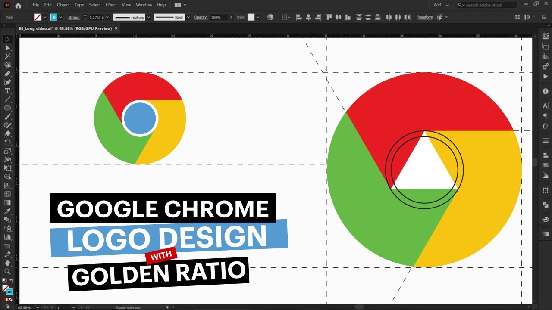Viewport: 552px width, 310px height.
Task: Click the Search Adobe Stock field
Action: [487, 5]
